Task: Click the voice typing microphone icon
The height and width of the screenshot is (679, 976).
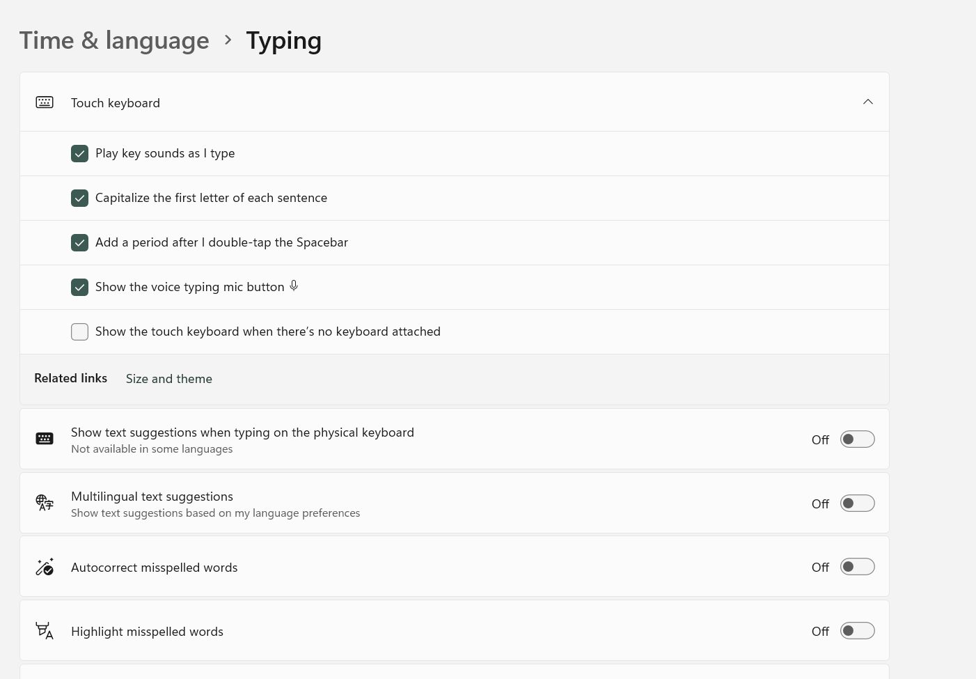Action: click(294, 286)
